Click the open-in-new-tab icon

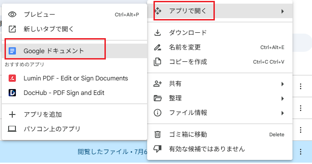tap(12, 29)
